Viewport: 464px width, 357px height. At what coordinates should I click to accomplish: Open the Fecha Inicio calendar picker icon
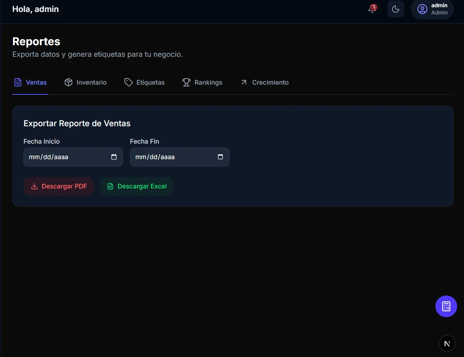pyautogui.click(x=114, y=157)
